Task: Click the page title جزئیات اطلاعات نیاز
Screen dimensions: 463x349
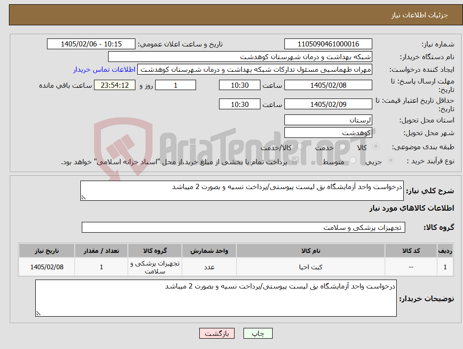Action: tap(420, 15)
